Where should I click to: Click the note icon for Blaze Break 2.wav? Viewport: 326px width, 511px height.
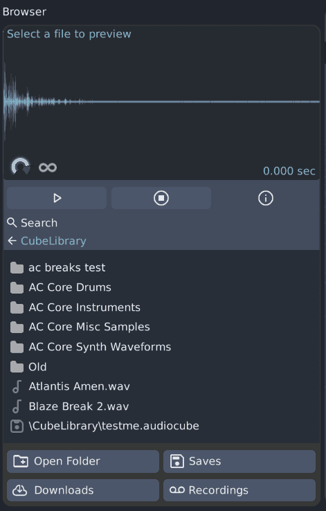17,406
